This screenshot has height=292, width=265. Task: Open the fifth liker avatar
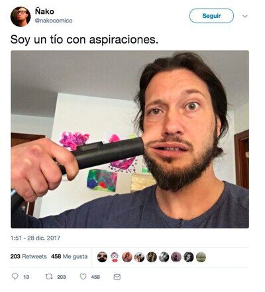[152, 257]
